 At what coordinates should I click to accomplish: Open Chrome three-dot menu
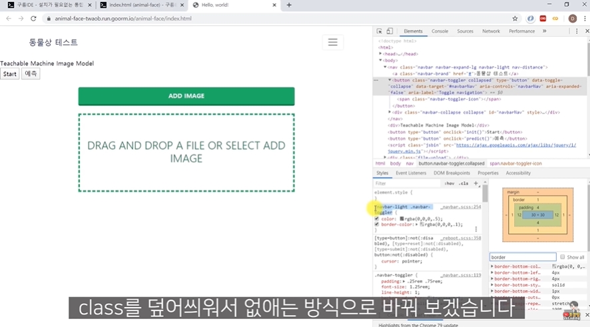click(585, 19)
